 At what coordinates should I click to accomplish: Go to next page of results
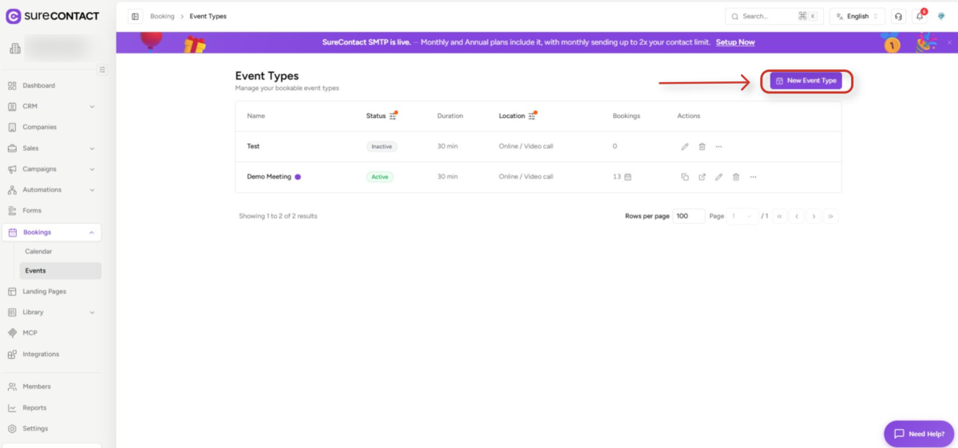pyautogui.click(x=814, y=216)
